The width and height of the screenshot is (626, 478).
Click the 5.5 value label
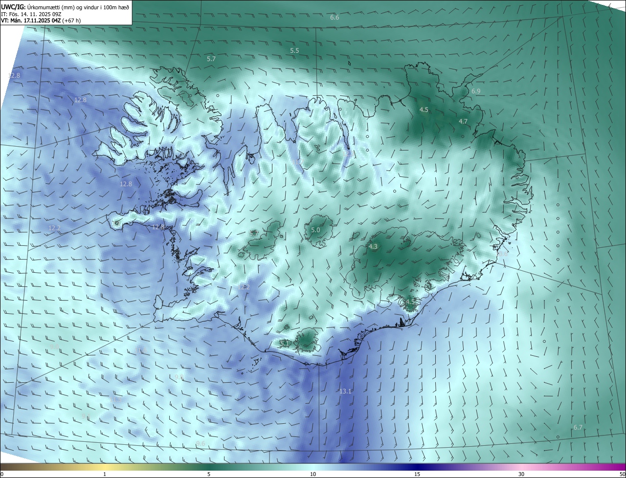tap(294, 50)
